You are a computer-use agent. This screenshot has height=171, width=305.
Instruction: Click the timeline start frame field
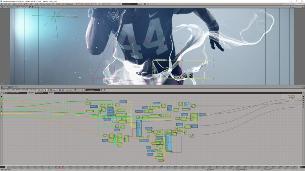tap(3, 167)
